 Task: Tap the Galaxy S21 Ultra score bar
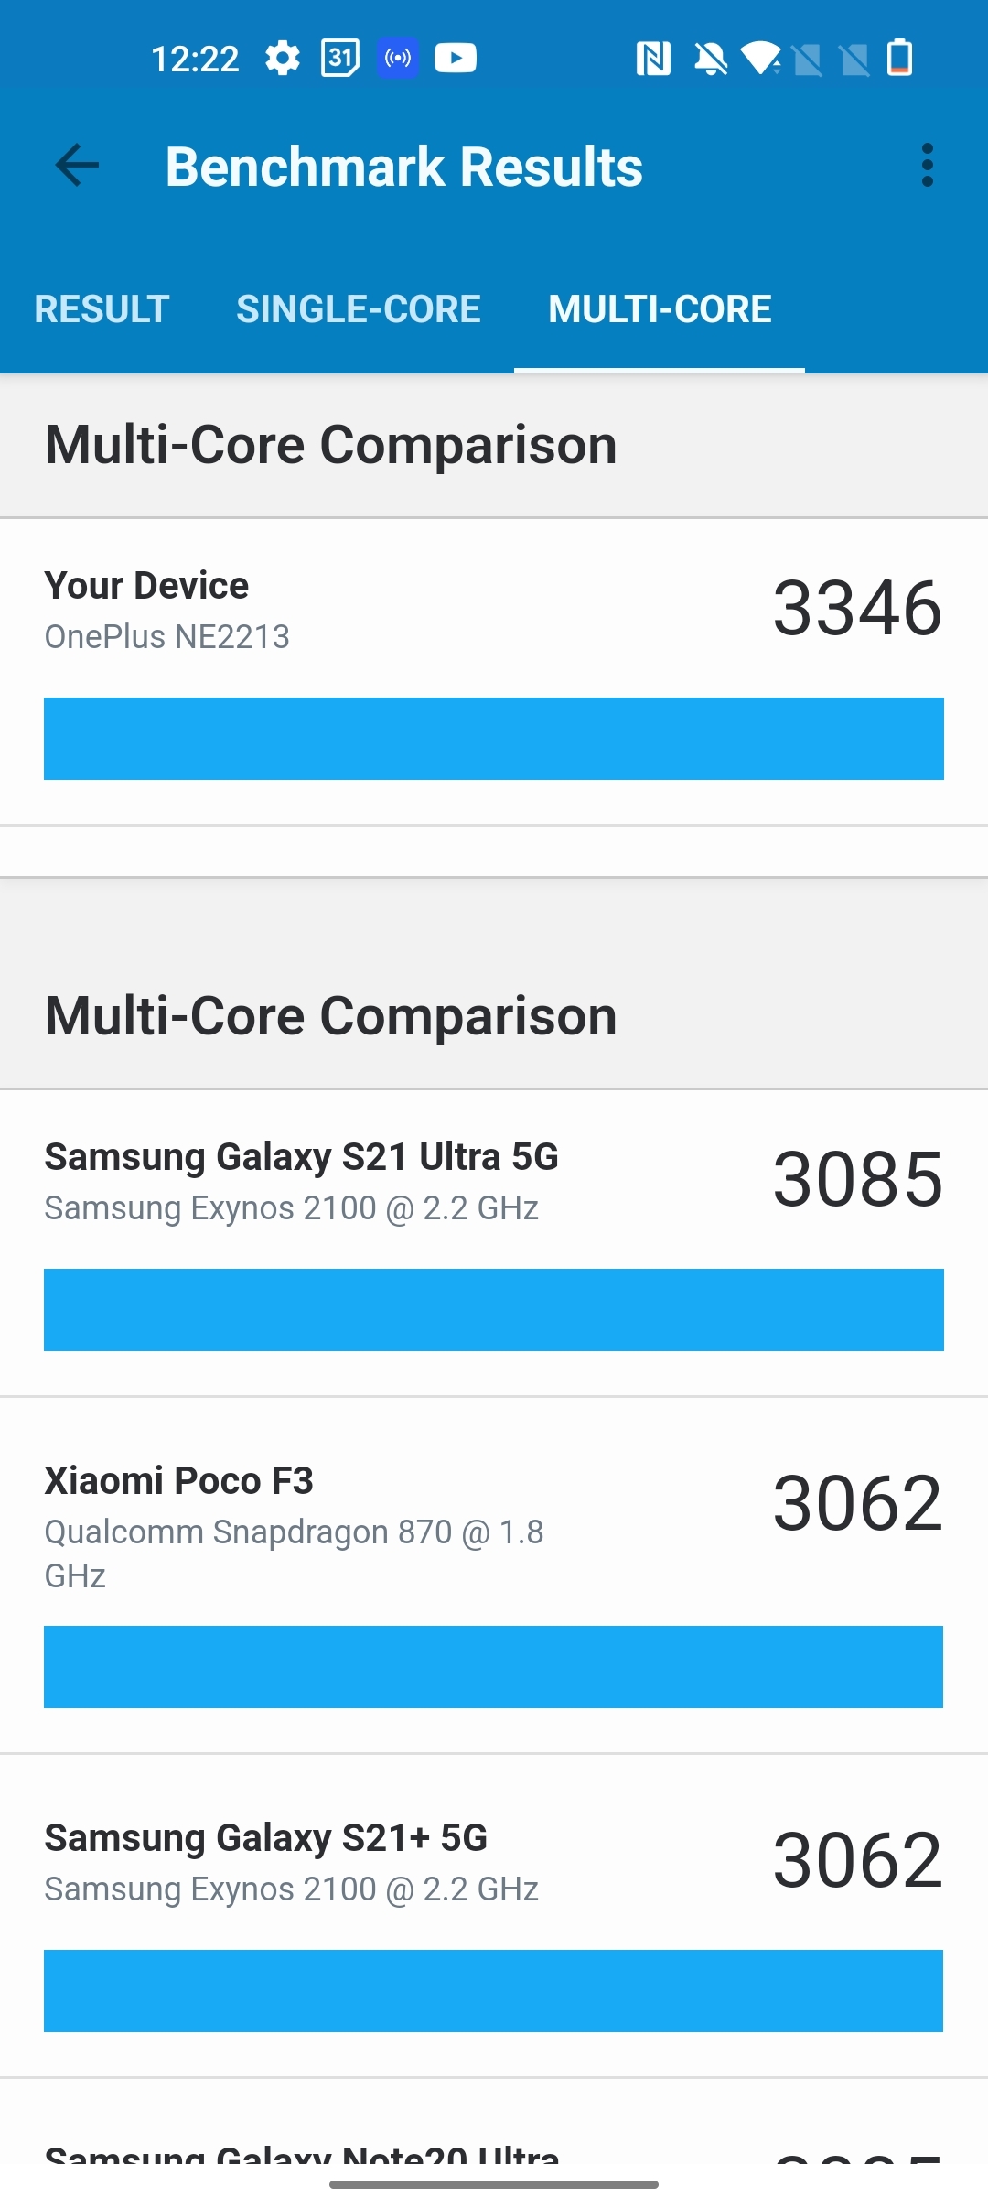click(494, 1310)
